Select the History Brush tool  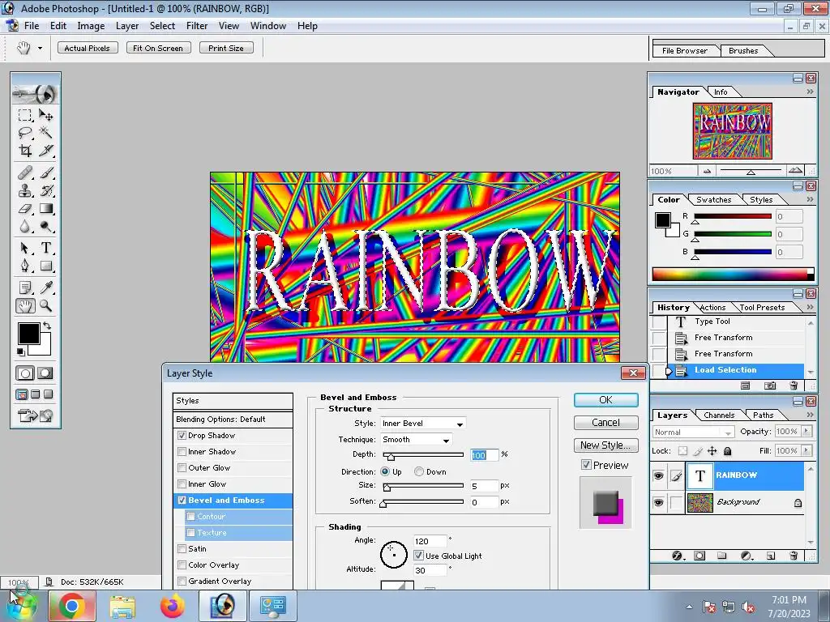(46, 190)
